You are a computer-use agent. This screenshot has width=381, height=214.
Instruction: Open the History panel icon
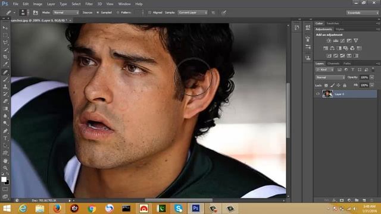click(297, 27)
